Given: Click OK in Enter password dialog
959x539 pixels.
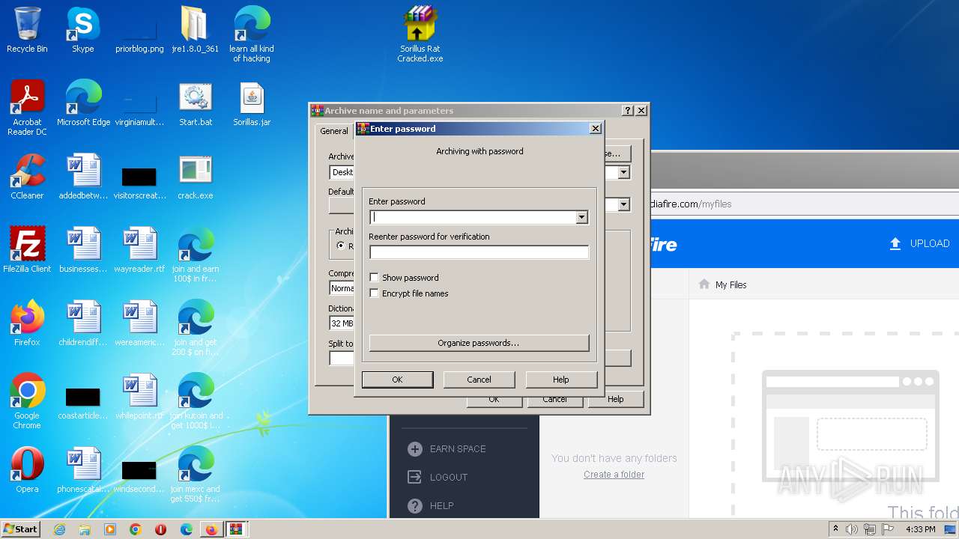Looking at the screenshot, I should click(397, 380).
